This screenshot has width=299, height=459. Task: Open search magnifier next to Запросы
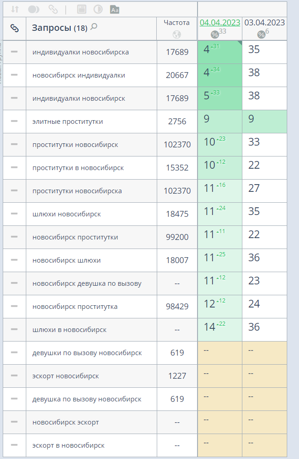pos(94,27)
